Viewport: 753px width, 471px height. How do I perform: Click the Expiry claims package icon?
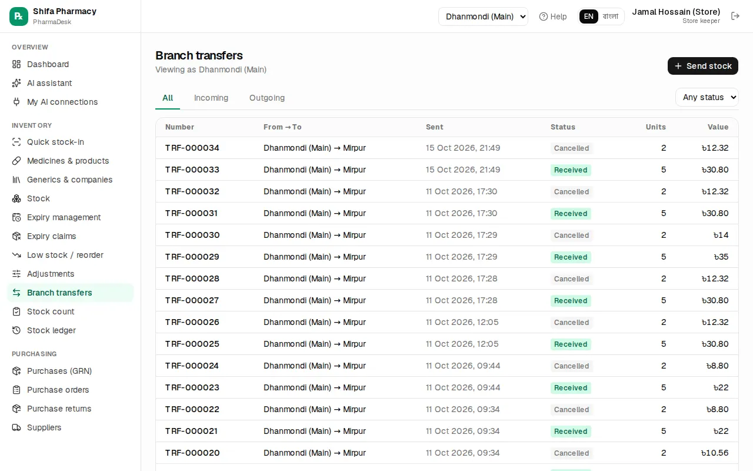16,236
